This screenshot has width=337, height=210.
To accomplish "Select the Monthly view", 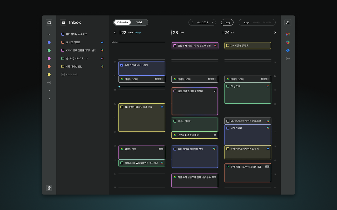I will pyautogui.click(x=267, y=23).
